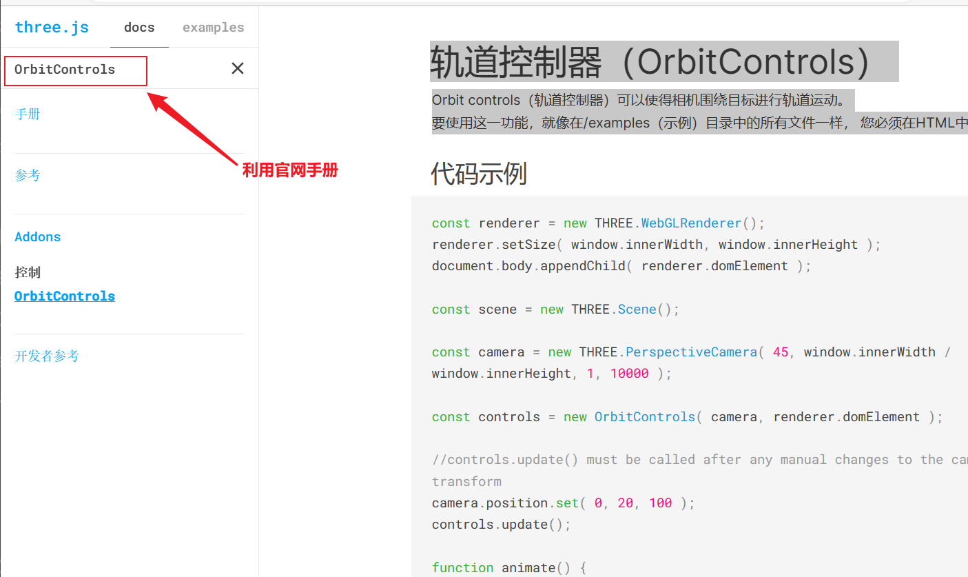The image size is (968, 577).
Task: Open the Addons section
Action: [37, 236]
